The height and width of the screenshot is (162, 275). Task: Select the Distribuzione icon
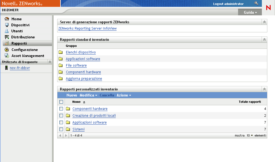pos(6,37)
